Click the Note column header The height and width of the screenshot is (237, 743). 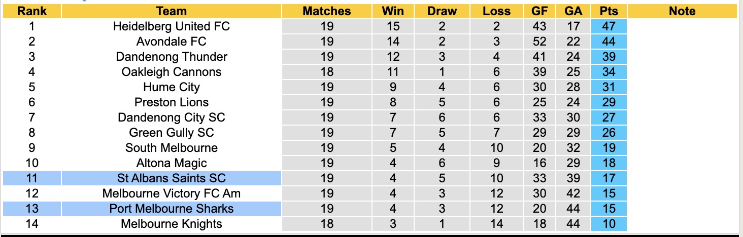[682, 11]
